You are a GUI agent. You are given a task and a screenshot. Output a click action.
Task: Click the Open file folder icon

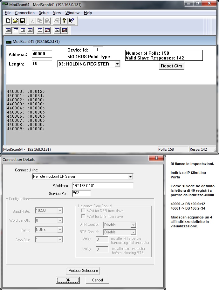click(x=15, y=21)
